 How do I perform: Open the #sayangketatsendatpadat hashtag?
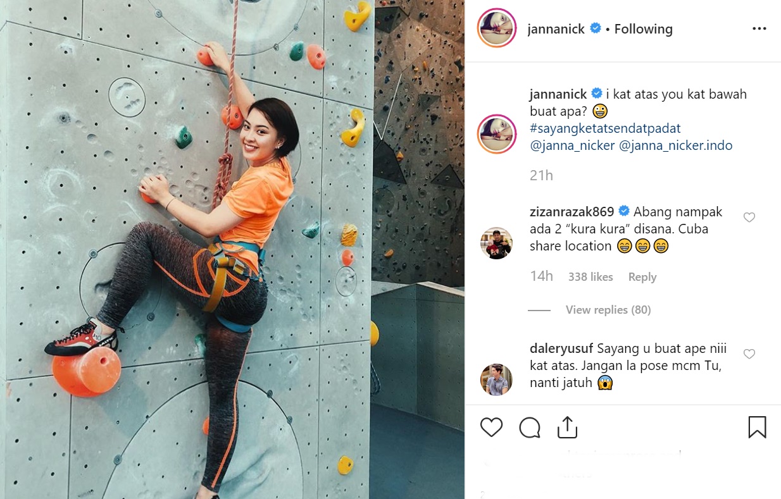[x=605, y=128]
